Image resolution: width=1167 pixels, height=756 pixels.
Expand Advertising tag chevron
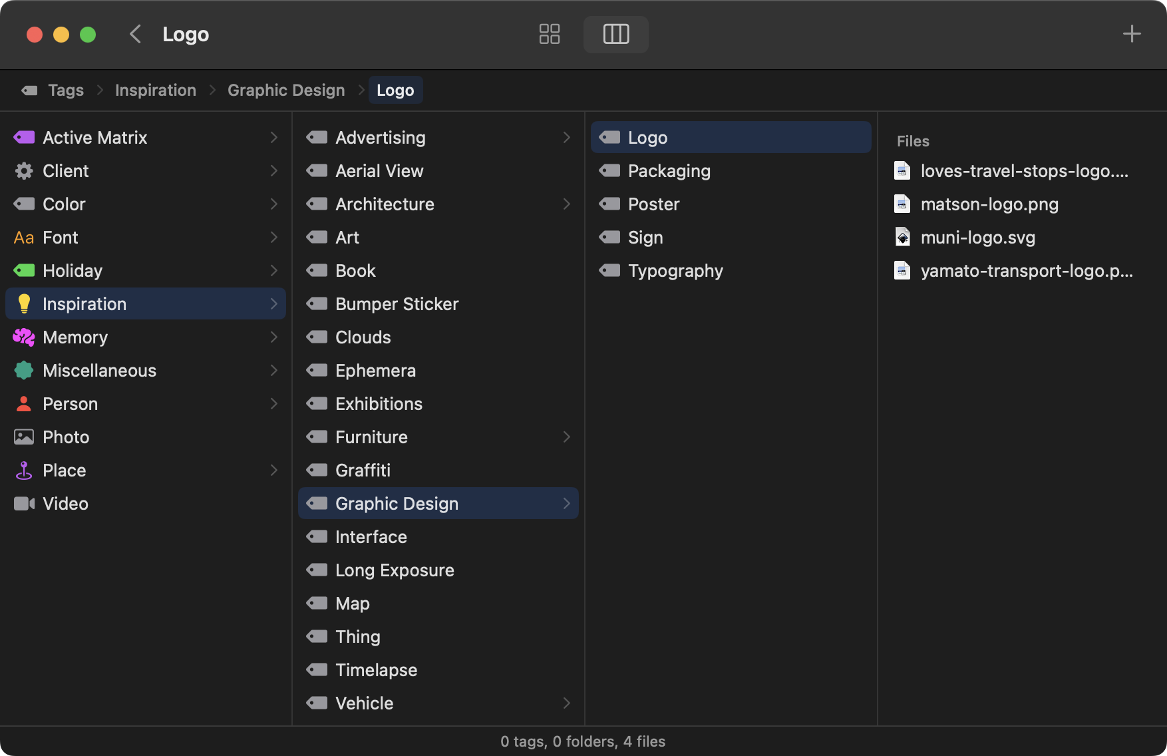point(567,137)
